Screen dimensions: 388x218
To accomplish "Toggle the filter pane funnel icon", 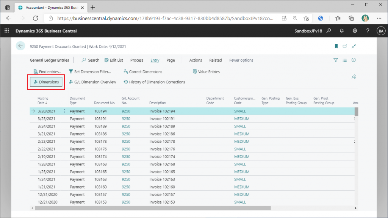I will coord(336,60).
